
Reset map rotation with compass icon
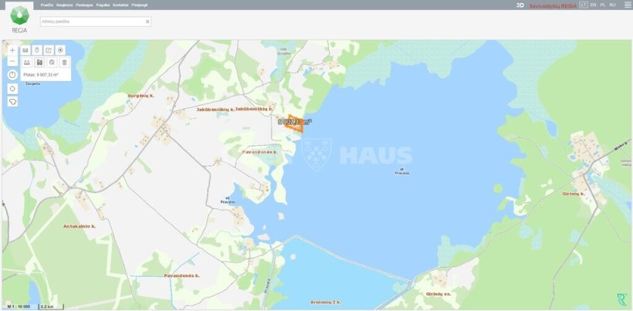tap(12, 75)
